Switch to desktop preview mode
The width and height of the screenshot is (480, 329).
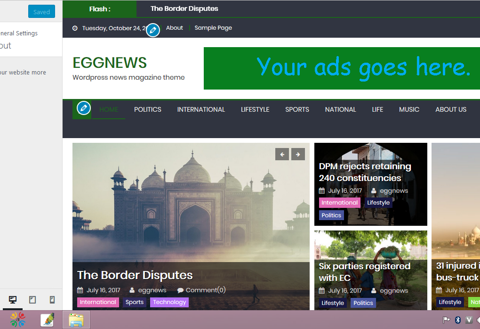coord(13,300)
